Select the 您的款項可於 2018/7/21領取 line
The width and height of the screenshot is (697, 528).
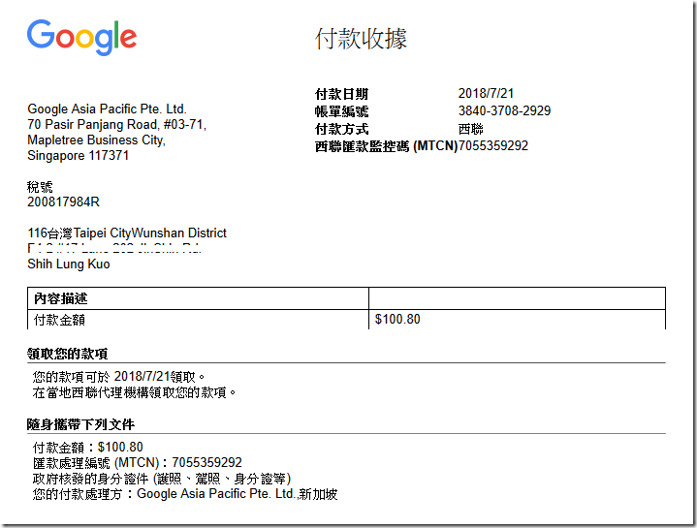(118, 377)
